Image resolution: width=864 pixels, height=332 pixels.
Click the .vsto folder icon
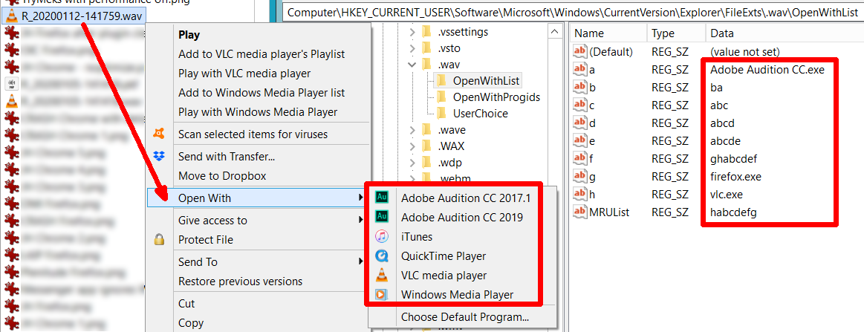(426, 48)
